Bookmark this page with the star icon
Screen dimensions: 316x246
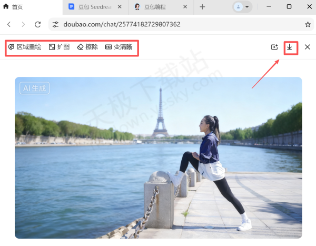coord(308,24)
